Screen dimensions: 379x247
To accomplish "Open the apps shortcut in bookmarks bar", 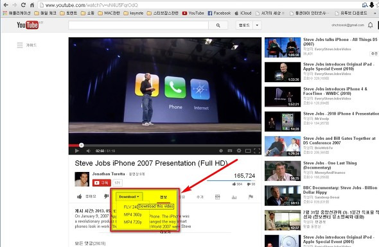I will point(17,13).
